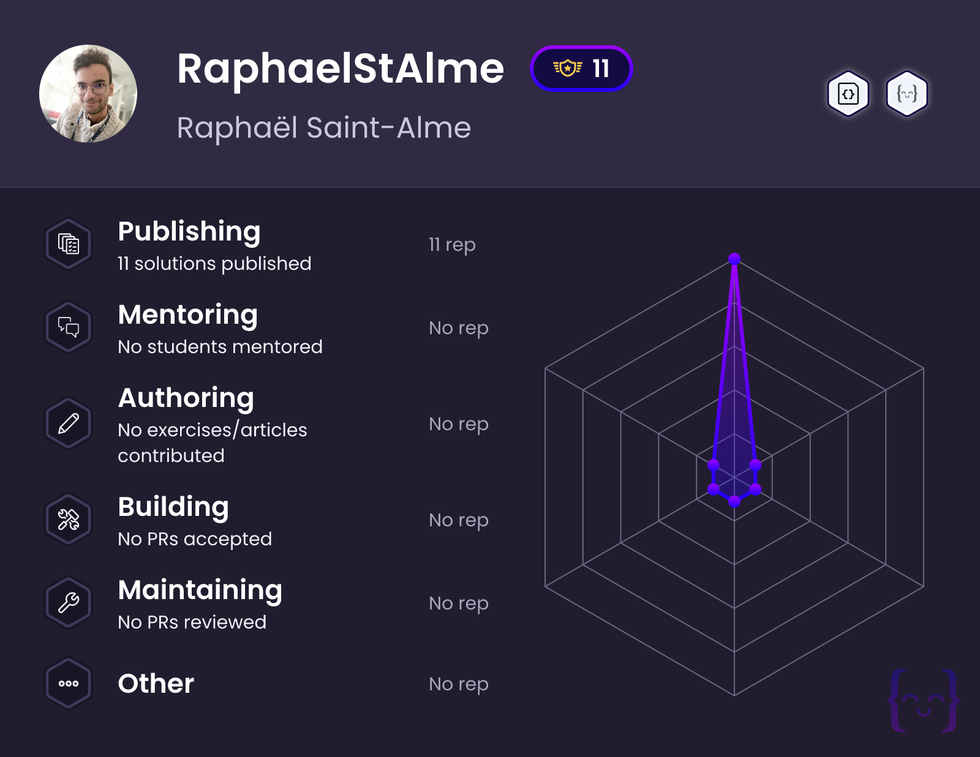Click the '11 rep' value
The image size is (980, 757).
click(x=452, y=245)
